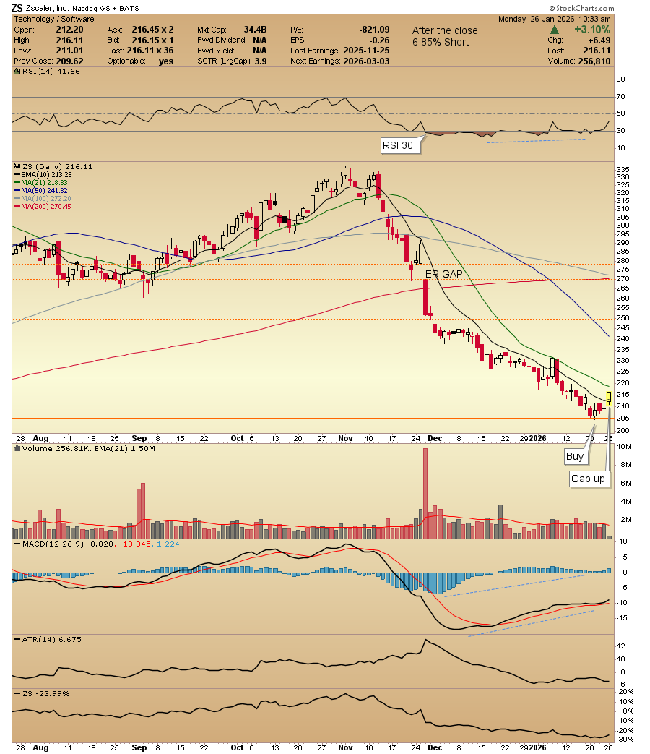Click the 'Dec' label on price x-axis
Viewport: 650px width, 754px height.
tap(435, 439)
